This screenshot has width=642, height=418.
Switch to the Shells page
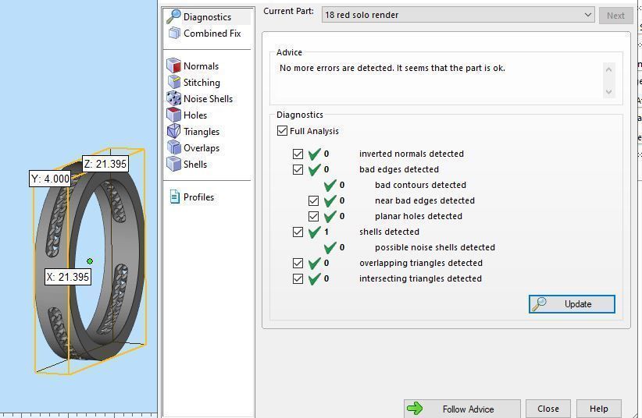pyautogui.click(x=195, y=164)
